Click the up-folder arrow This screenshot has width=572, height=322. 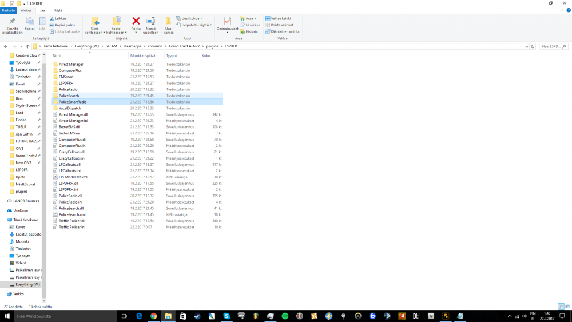[x=27, y=46]
